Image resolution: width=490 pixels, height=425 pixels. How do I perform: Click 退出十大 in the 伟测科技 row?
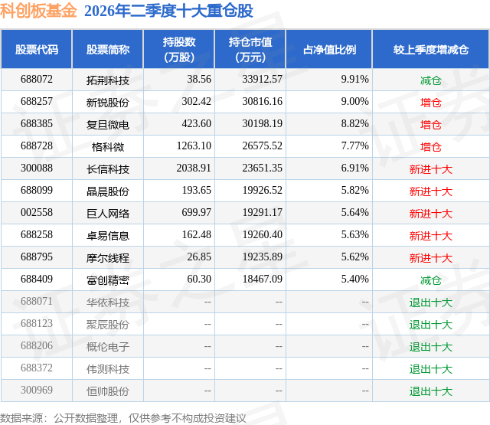tap(430, 369)
